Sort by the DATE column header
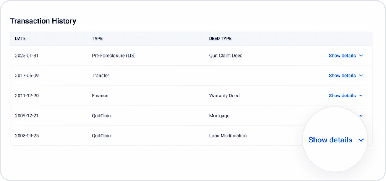 20,39
